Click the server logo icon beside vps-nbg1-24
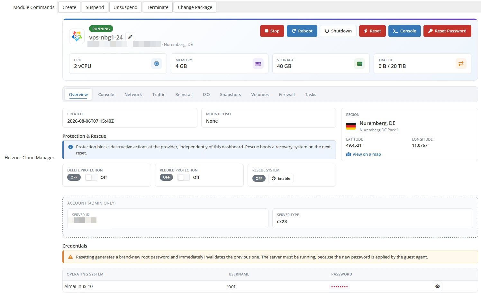This screenshot has width=481, height=297. pos(77,36)
